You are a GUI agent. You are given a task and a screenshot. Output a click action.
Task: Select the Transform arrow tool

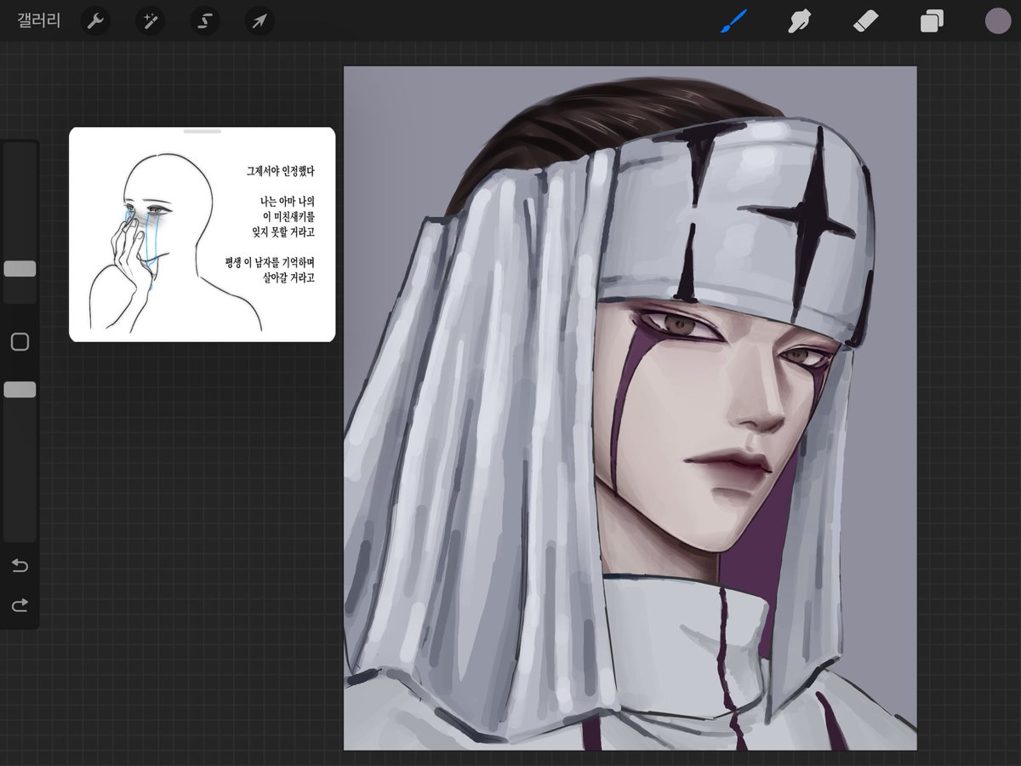point(260,20)
